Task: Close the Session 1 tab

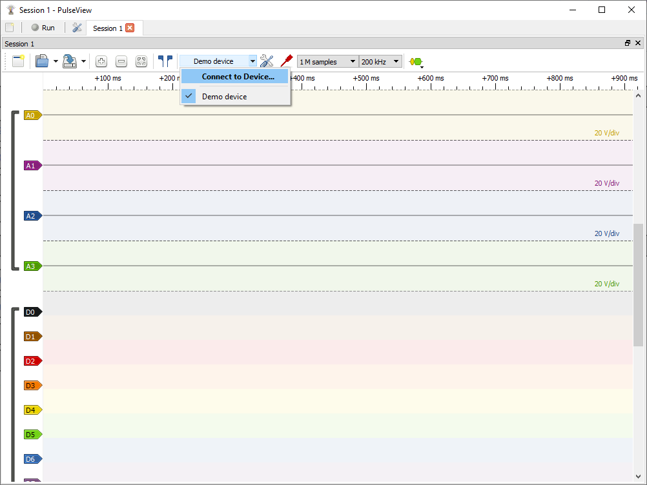Action: pyautogui.click(x=130, y=28)
